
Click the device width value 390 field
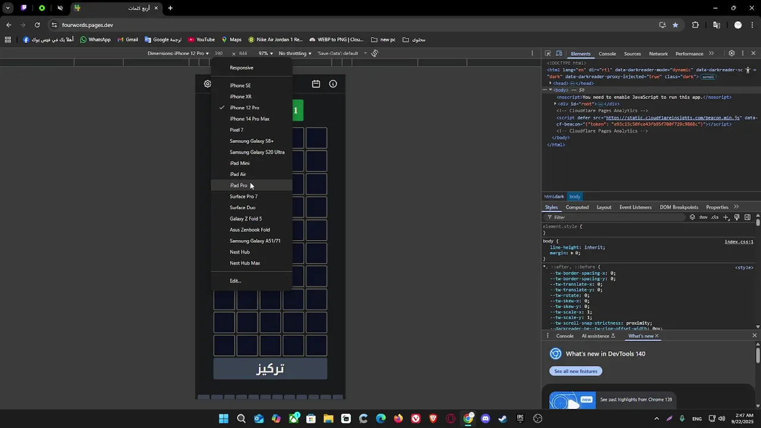click(219, 53)
